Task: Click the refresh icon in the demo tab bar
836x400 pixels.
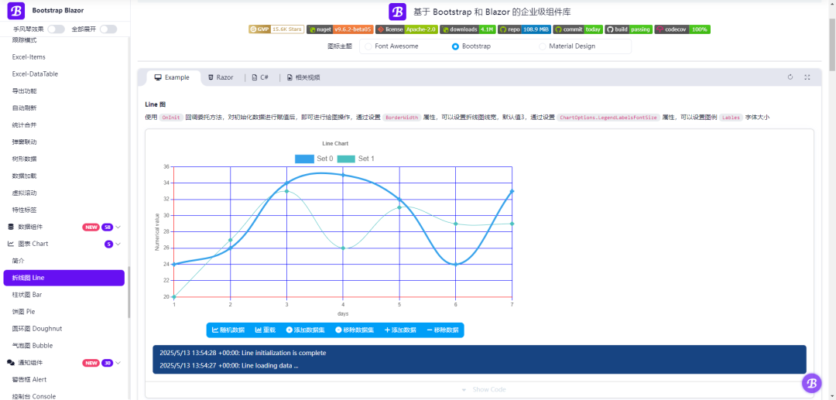Action: pyautogui.click(x=790, y=77)
